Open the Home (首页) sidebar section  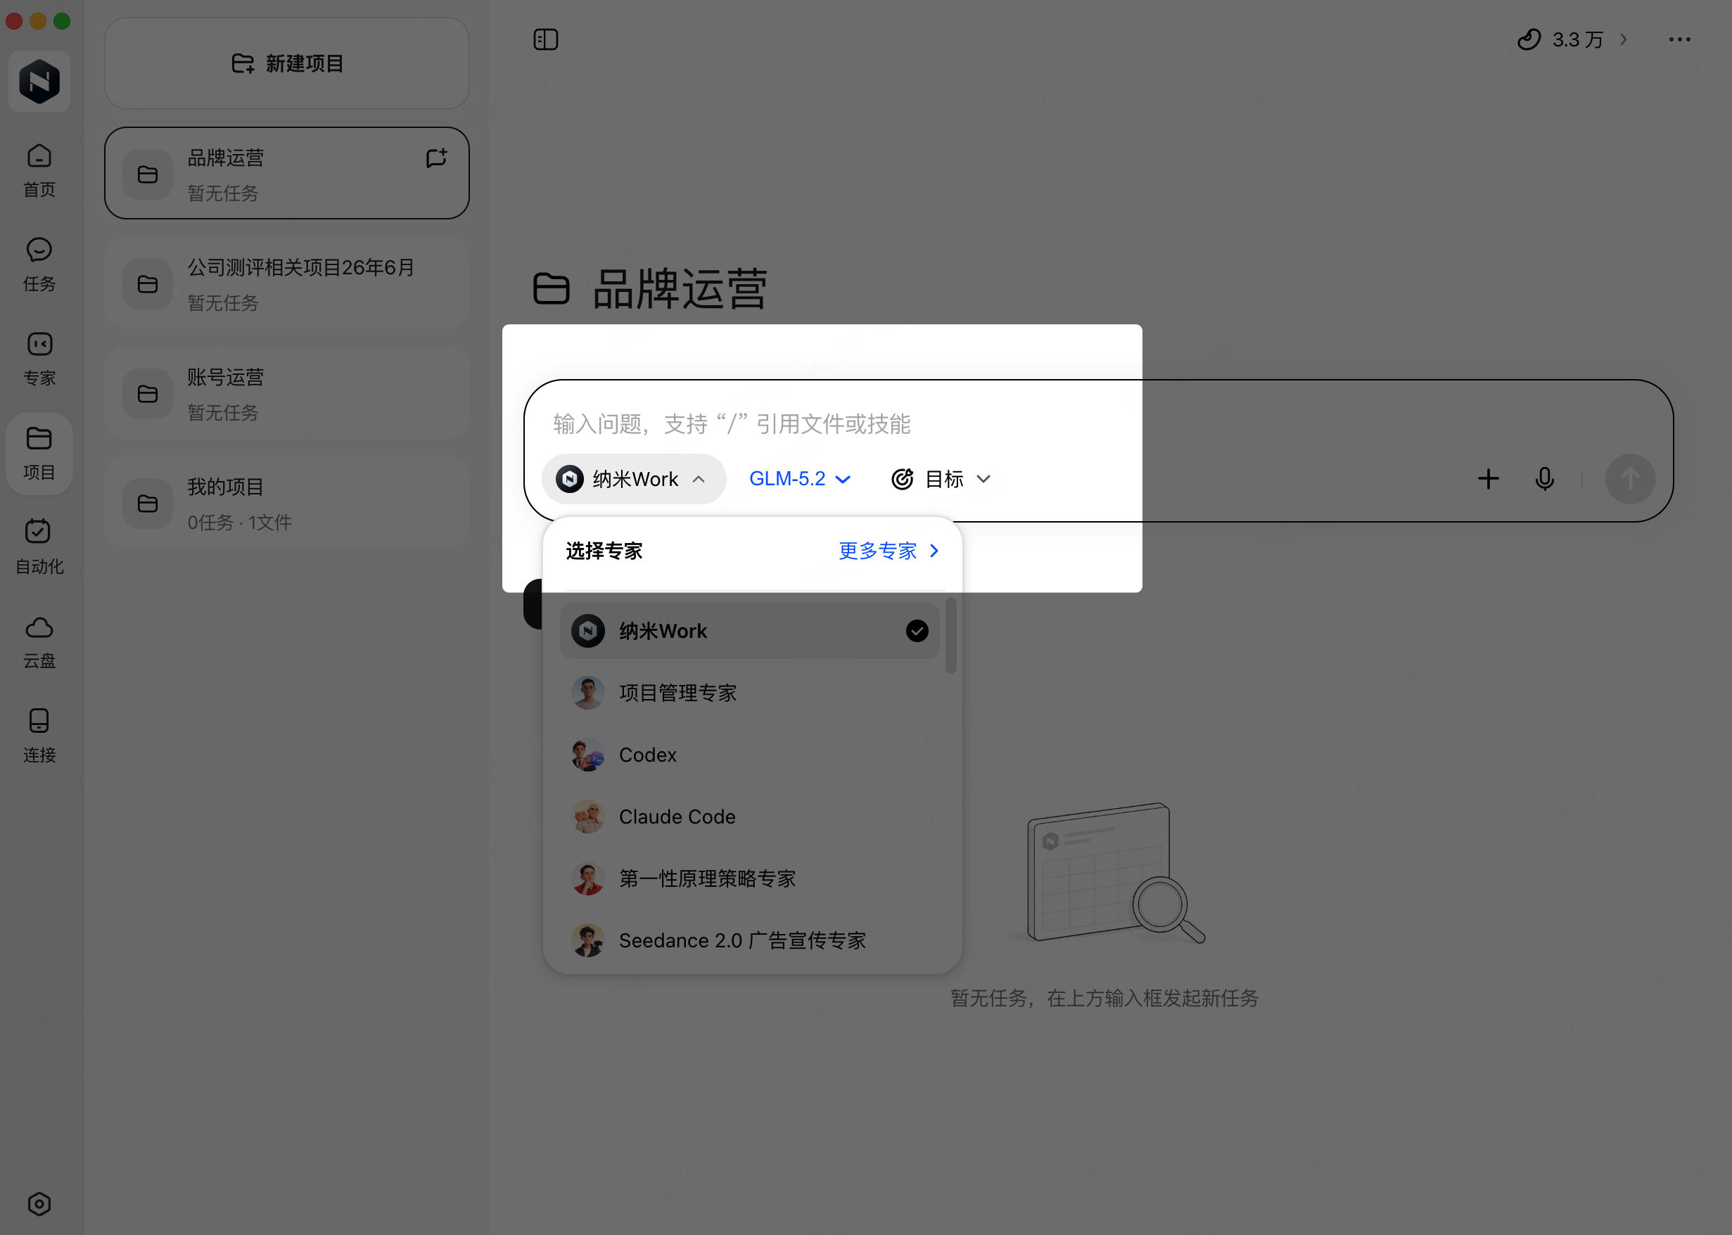(x=39, y=171)
